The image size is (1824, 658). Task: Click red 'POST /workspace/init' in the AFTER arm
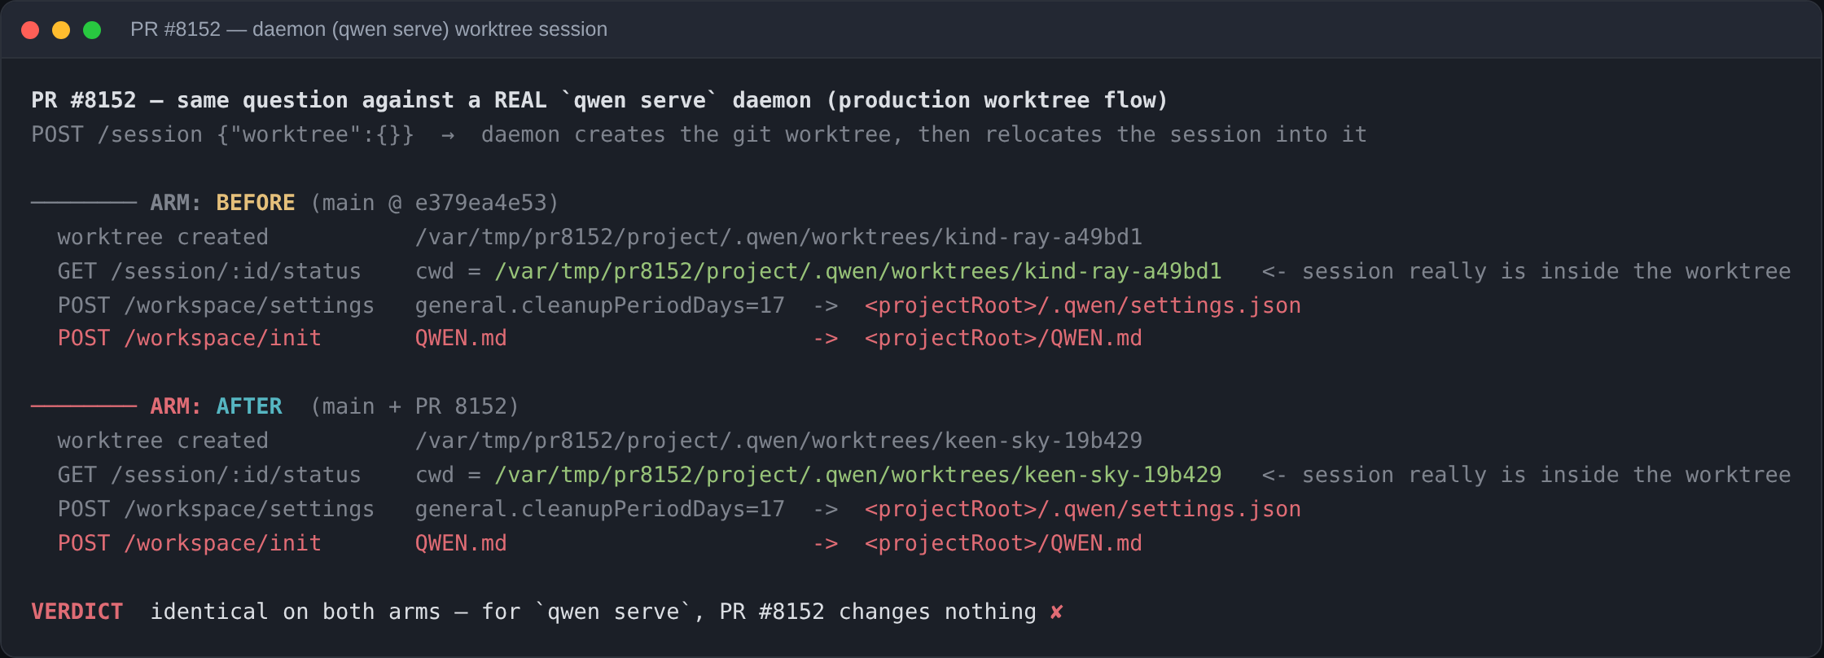point(190,543)
